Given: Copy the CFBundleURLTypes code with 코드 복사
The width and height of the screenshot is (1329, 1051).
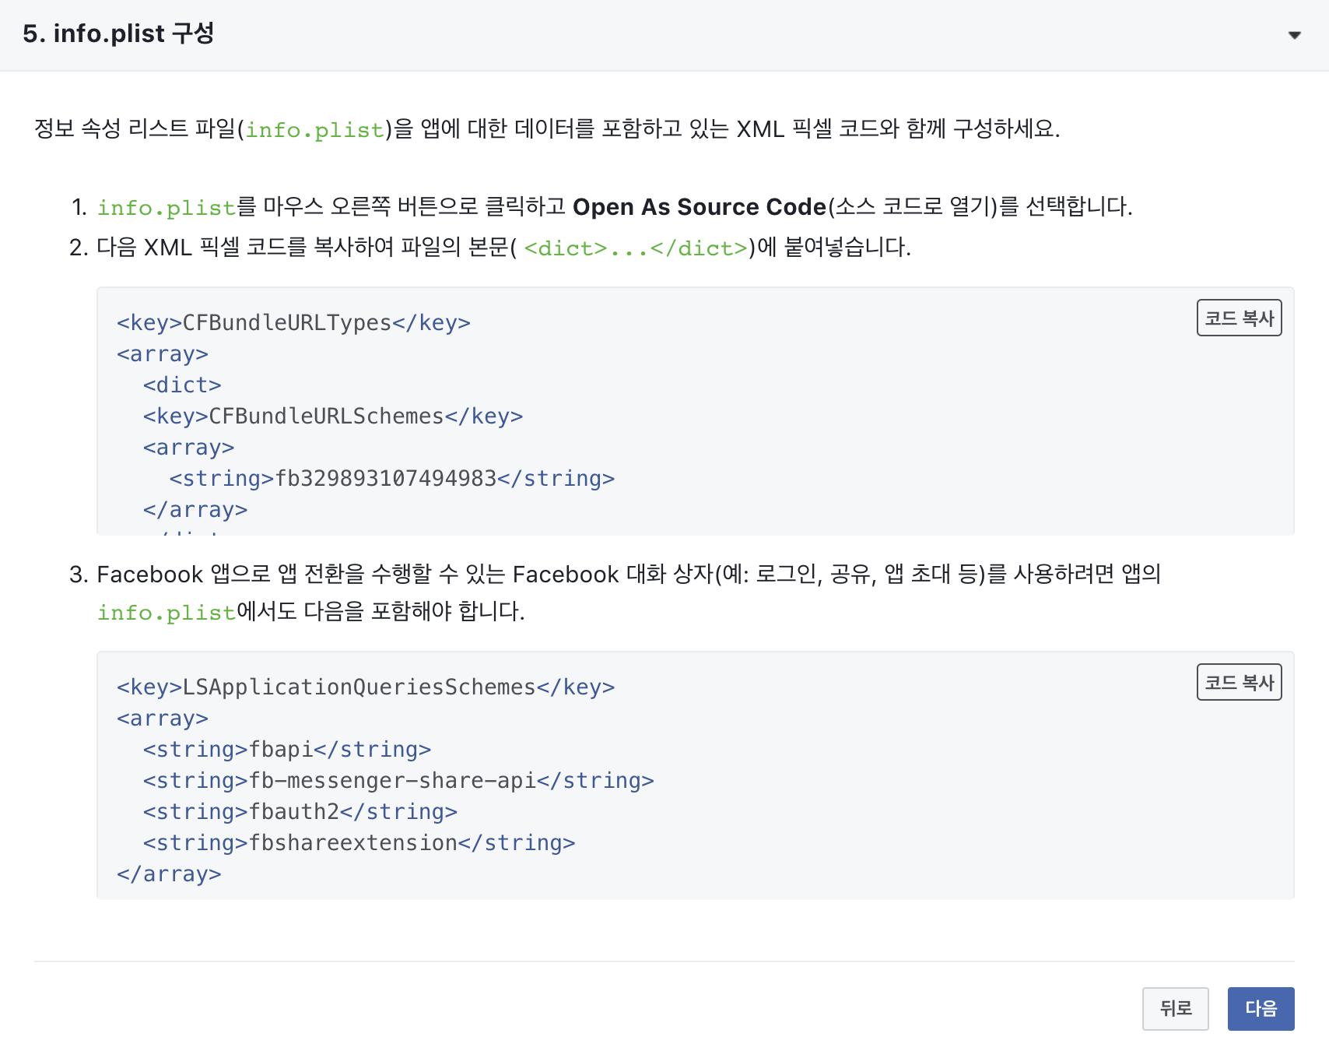Looking at the screenshot, I should point(1239,318).
